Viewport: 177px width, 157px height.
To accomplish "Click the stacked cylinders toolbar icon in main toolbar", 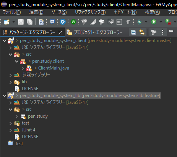I will [x=102, y=22].
